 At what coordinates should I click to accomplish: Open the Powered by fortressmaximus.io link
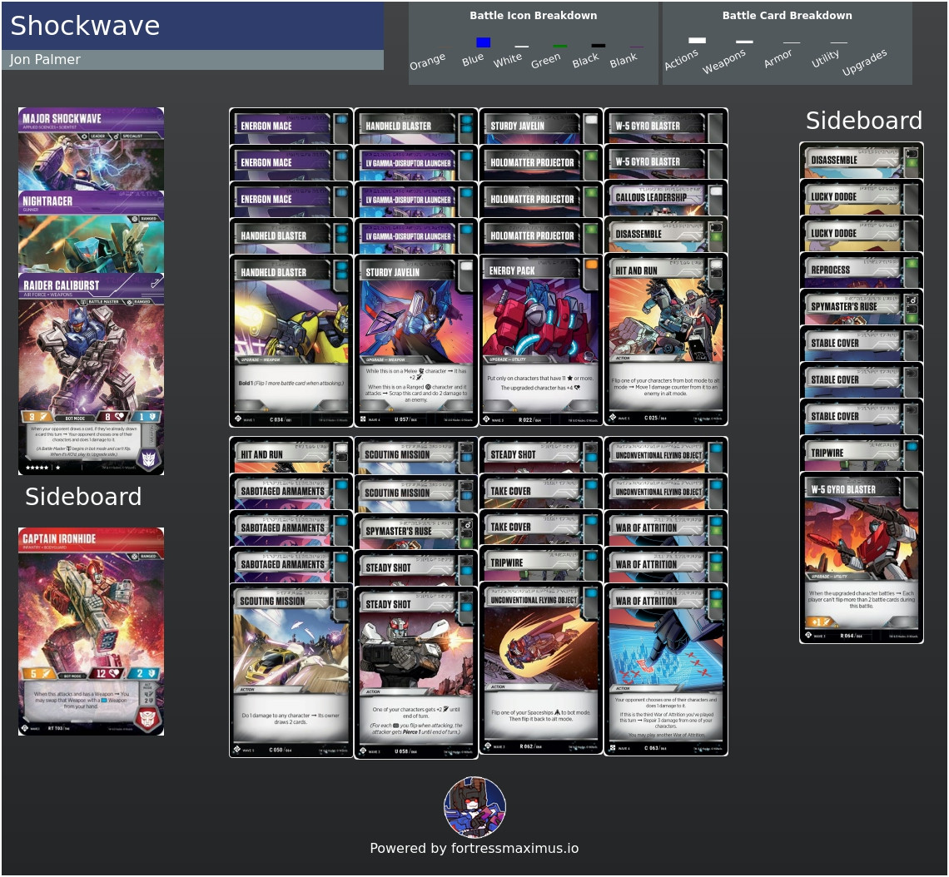tap(474, 848)
